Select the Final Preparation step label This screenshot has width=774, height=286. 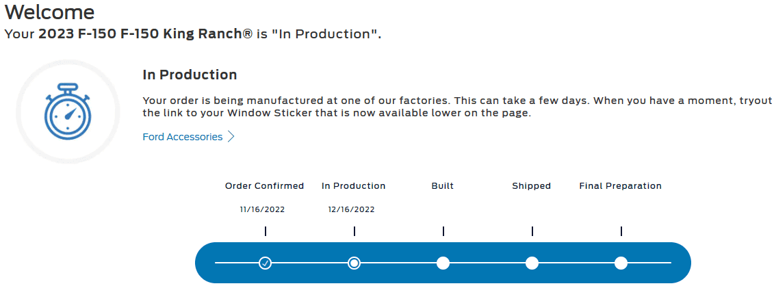point(620,186)
